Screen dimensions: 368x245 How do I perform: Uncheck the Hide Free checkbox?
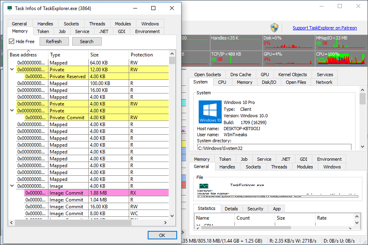point(11,42)
